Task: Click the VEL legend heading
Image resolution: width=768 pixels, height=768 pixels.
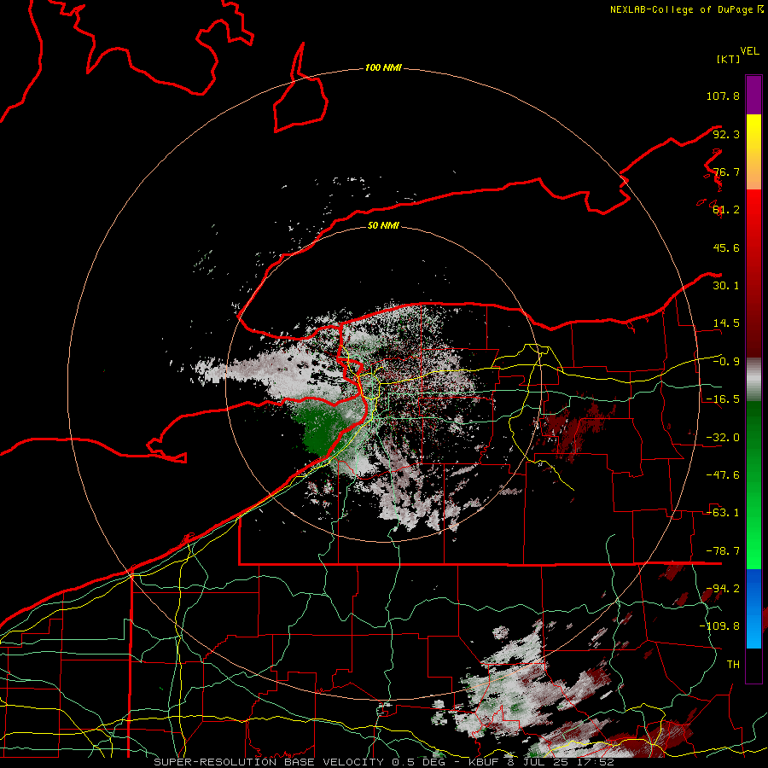Action: click(x=750, y=51)
